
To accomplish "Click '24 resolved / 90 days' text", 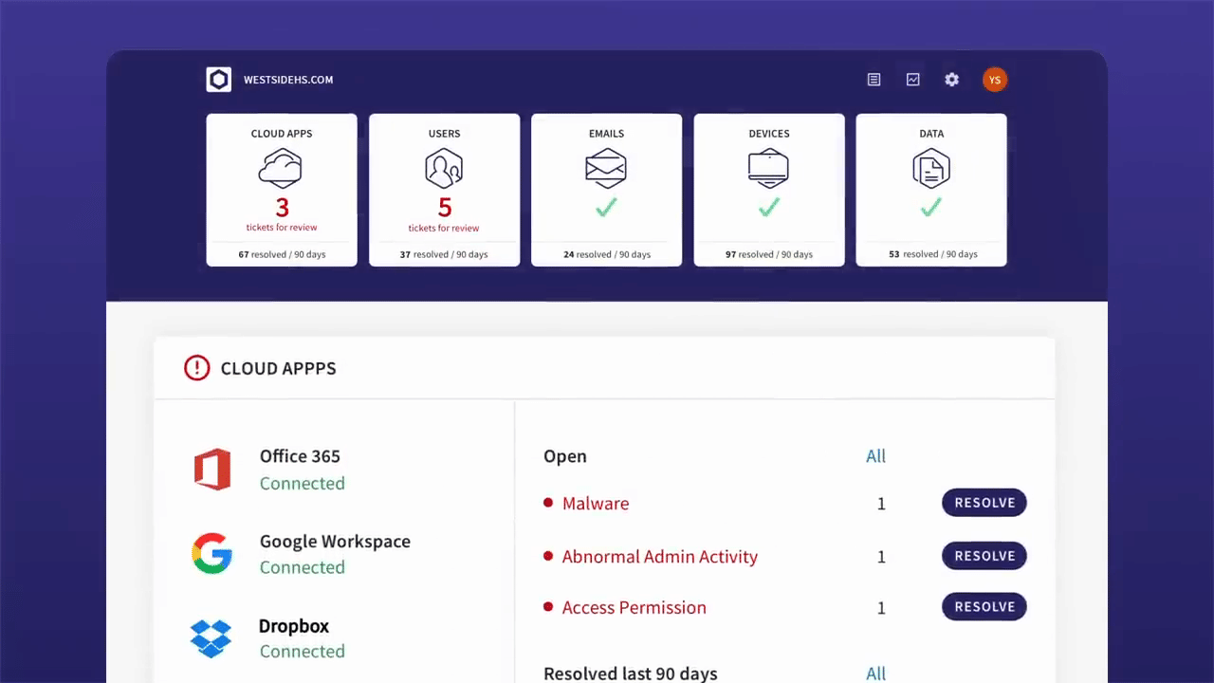I will click(x=606, y=254).
